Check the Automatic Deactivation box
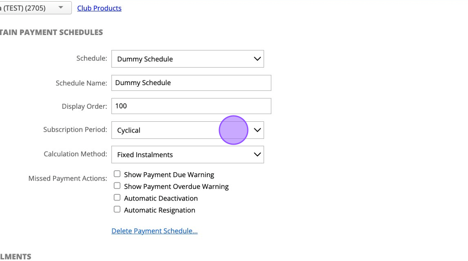468x261 pixels. click(117, 198)
